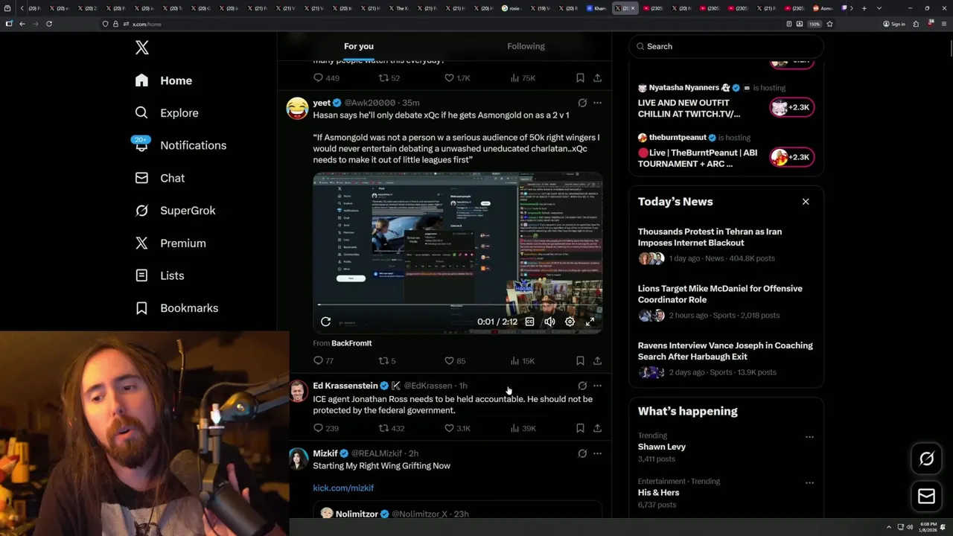
Task: Open the BackFromIt video source link
Action: (x=351, y=343)
